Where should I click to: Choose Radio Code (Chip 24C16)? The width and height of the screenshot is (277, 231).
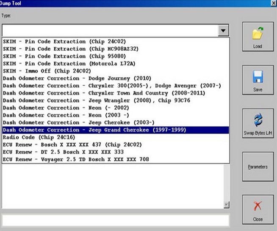coord(116,137)
